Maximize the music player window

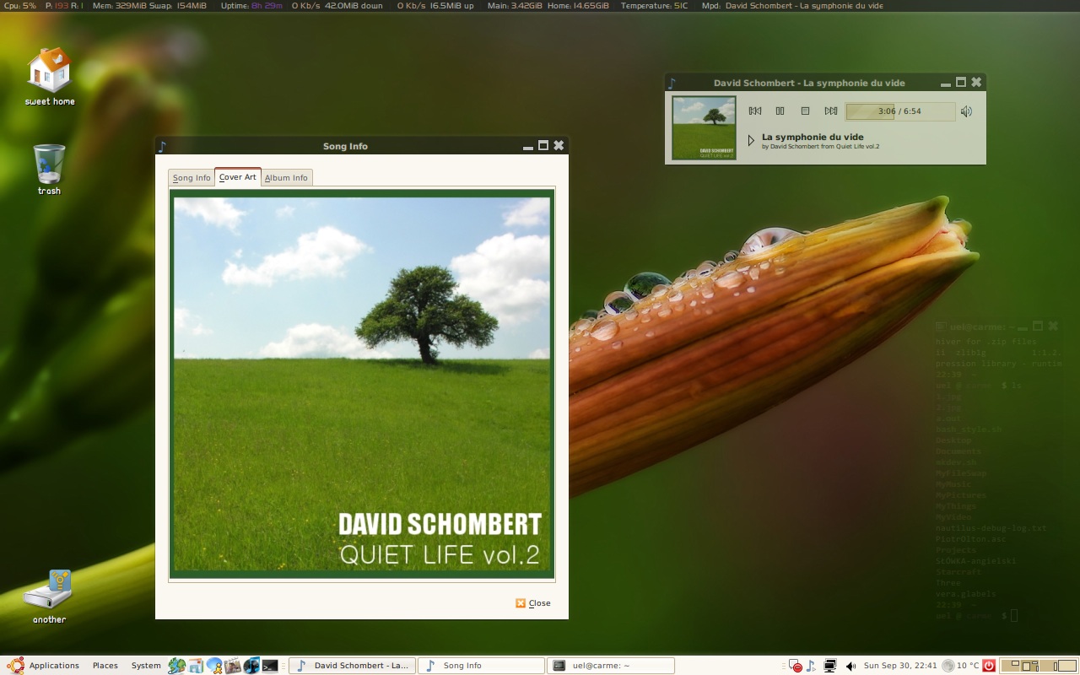(961, 82)
